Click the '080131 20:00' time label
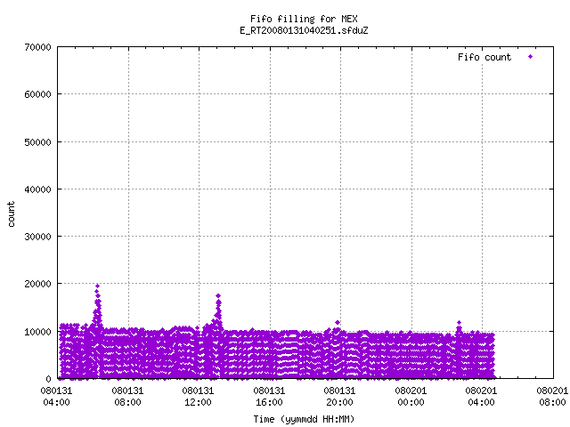Screen dimensions: 570x427 pos(340,397)
